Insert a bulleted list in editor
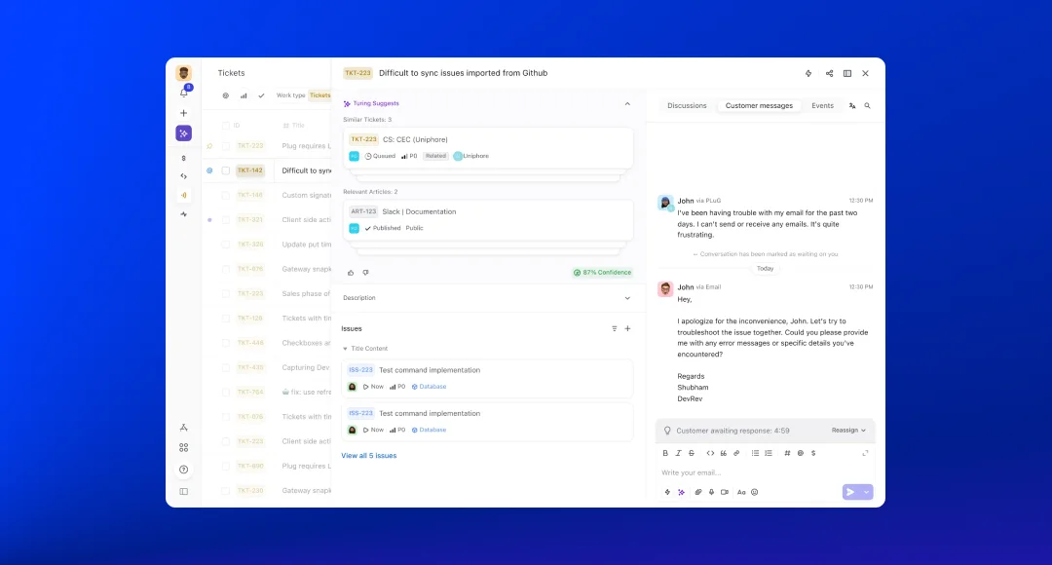 point(756,453)
